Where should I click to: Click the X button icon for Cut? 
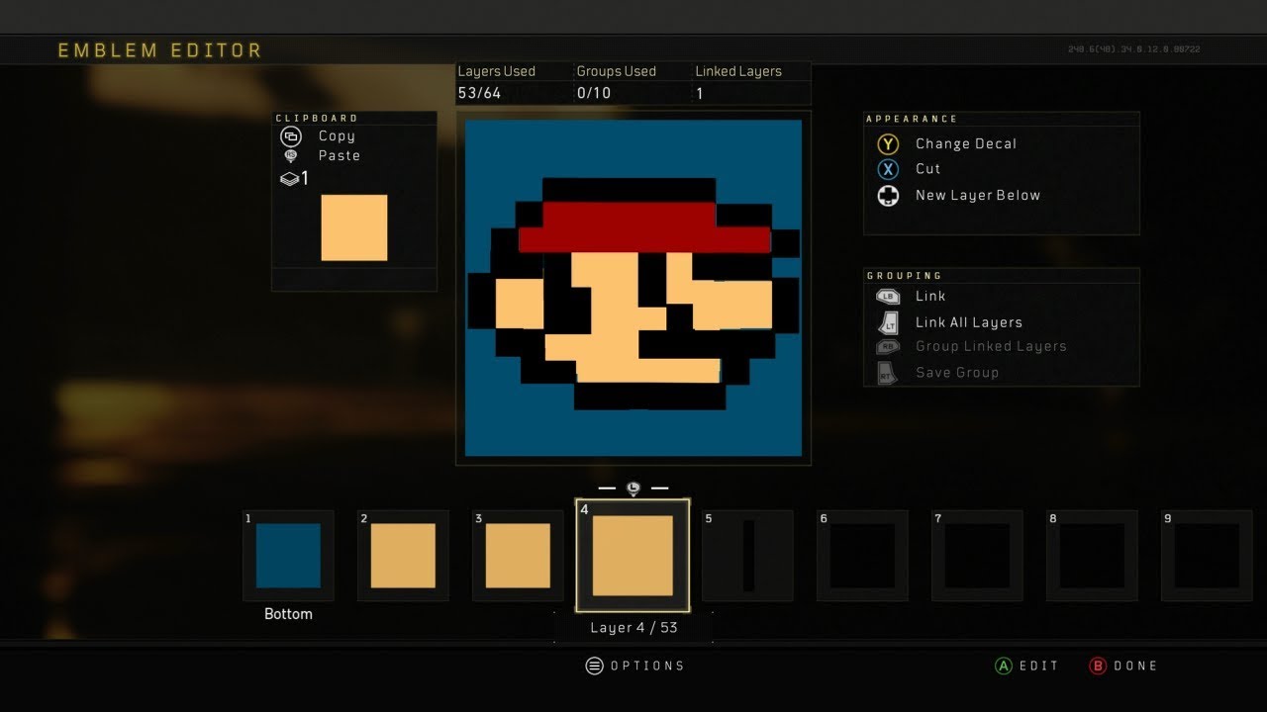coord(888,169)
